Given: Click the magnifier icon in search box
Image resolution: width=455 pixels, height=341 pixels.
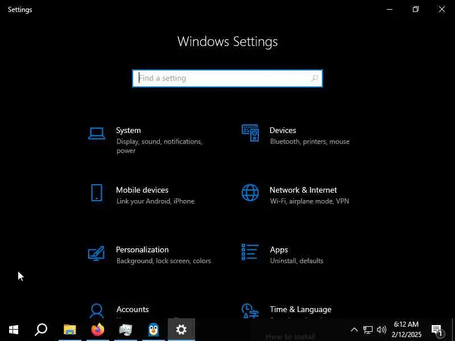Looking at the screenshot, I should 315,78.
